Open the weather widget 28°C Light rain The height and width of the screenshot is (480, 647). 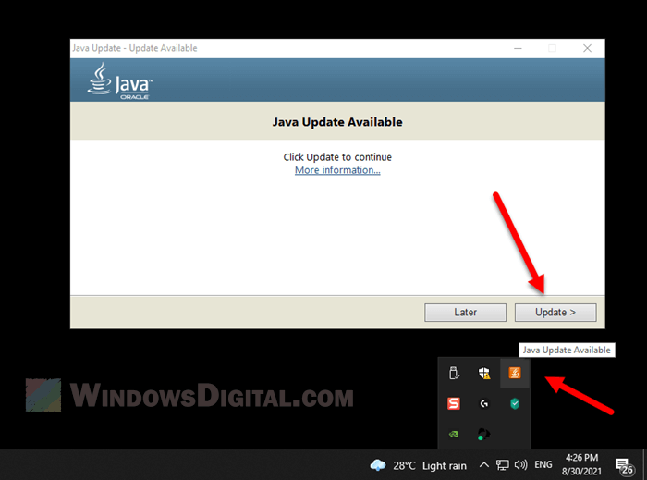pos(419,465)
